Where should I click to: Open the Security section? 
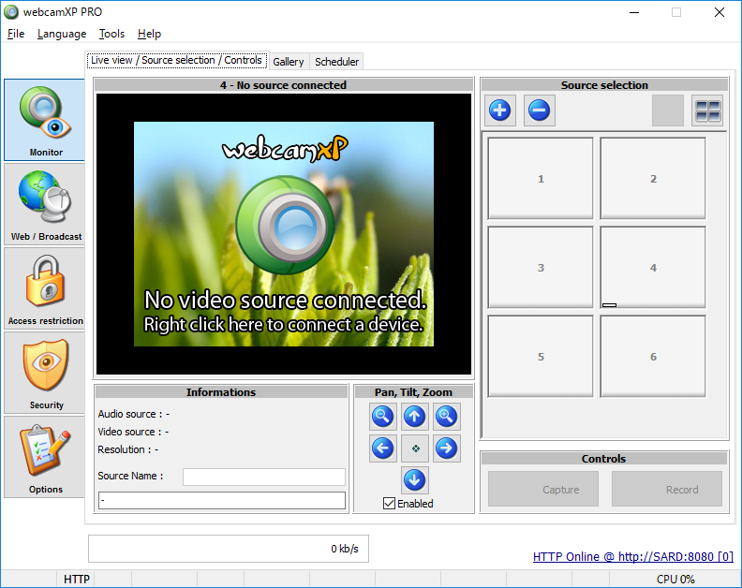(44, 373)
